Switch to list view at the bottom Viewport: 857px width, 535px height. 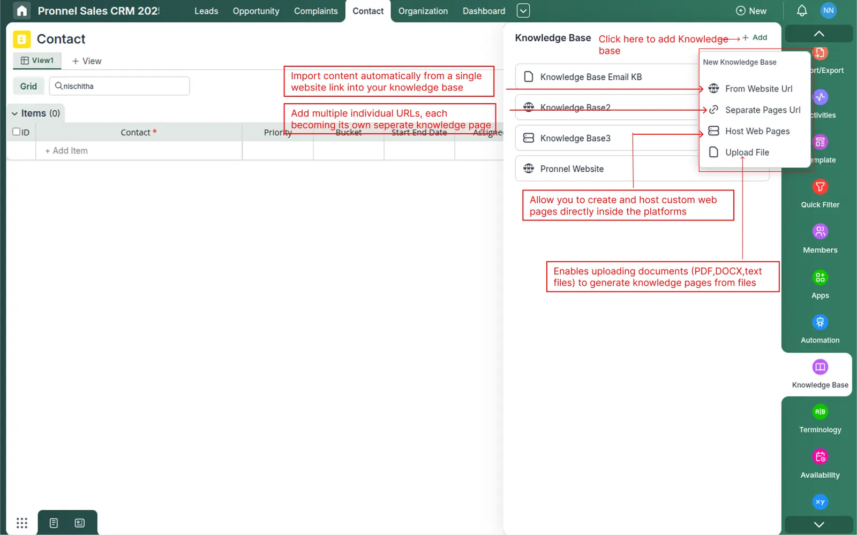click(x=53, y=523)
